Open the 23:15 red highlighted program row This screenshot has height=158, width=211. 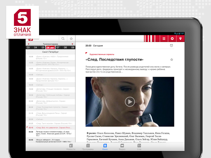pos(50,128)
